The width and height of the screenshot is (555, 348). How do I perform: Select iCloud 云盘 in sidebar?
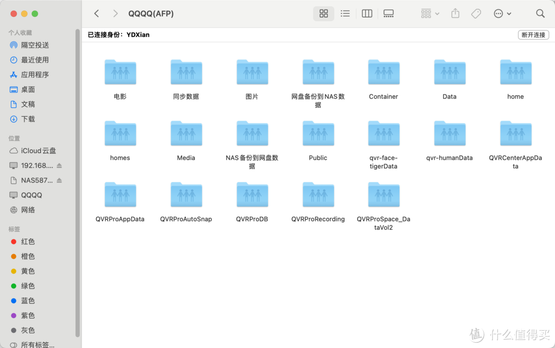pos(38,151)
